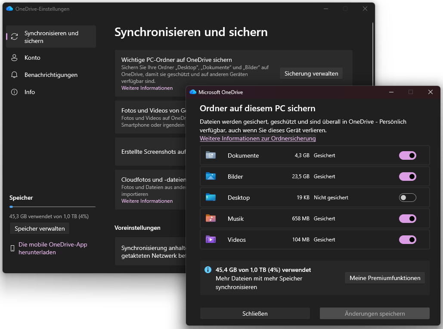The image size is (443, 329).
Task: Click the Videos folder icon
Action: click(211, 240)
